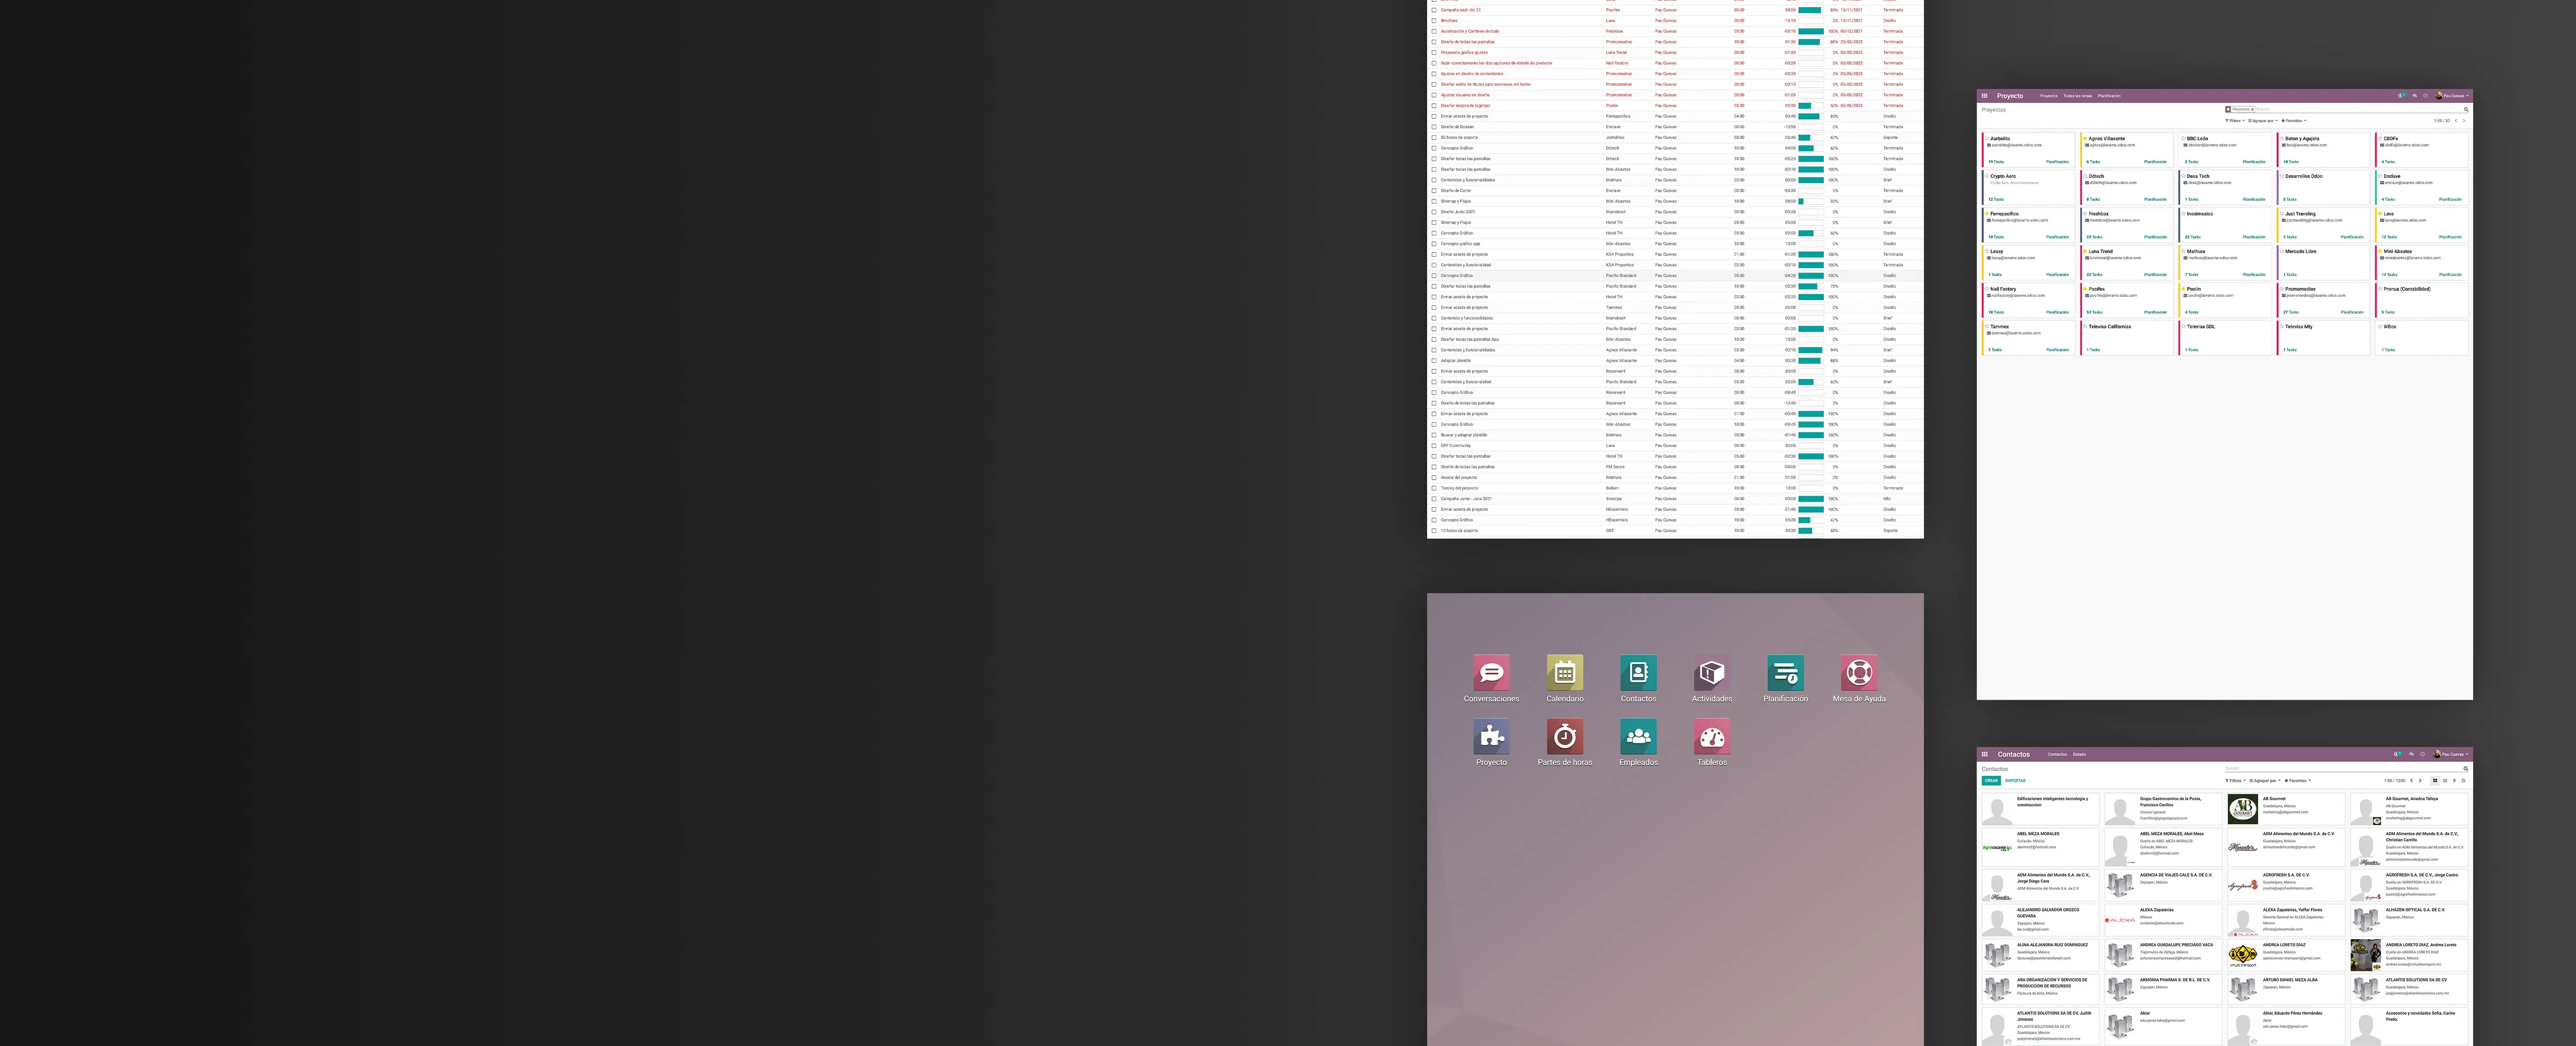
Task: Tick the 50 horas de soporte checkbox
Action: (x=1434, y=138)
